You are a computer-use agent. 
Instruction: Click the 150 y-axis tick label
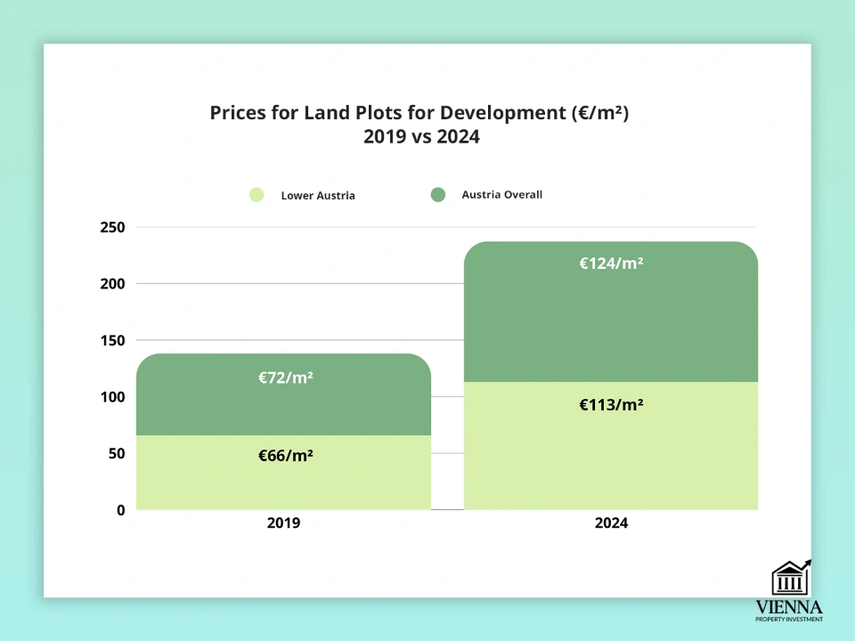(x=111, y=341)
